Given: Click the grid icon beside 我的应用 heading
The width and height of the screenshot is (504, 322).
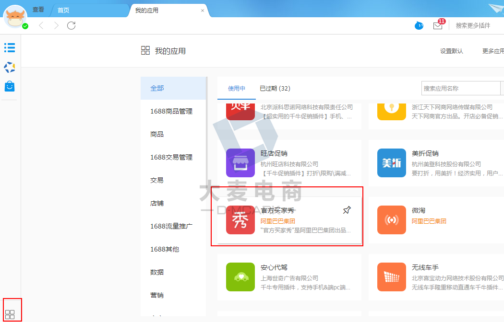Looking at the screenshot, I should [x=145, y=50].
